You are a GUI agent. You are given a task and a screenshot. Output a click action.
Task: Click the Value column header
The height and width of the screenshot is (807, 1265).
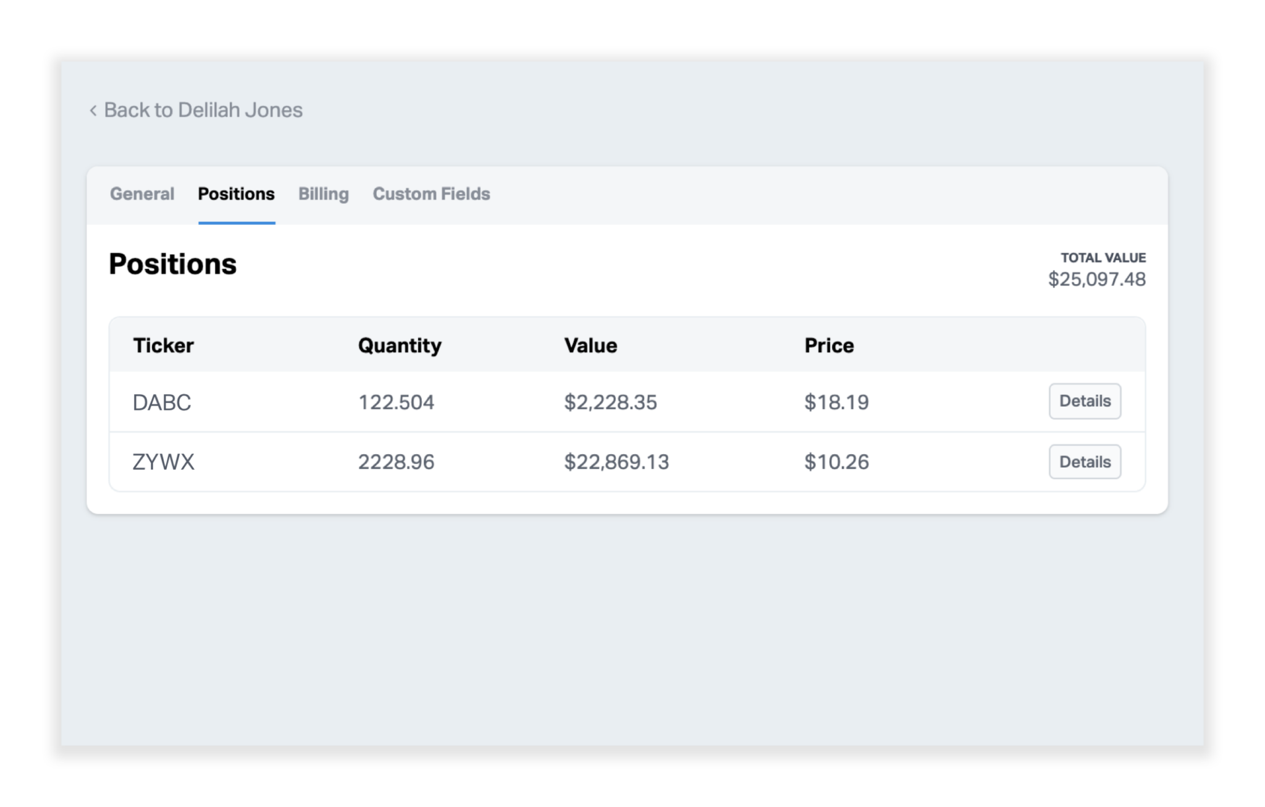pos(590,345)
